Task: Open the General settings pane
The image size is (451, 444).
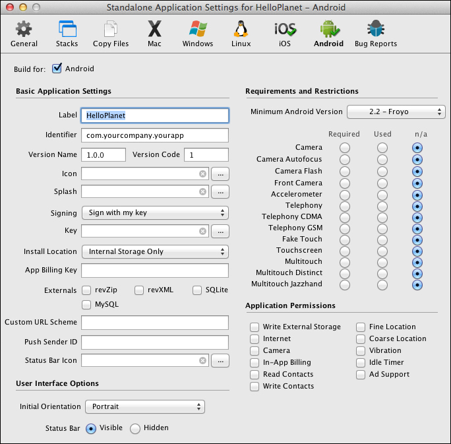Action: (24, 34)
